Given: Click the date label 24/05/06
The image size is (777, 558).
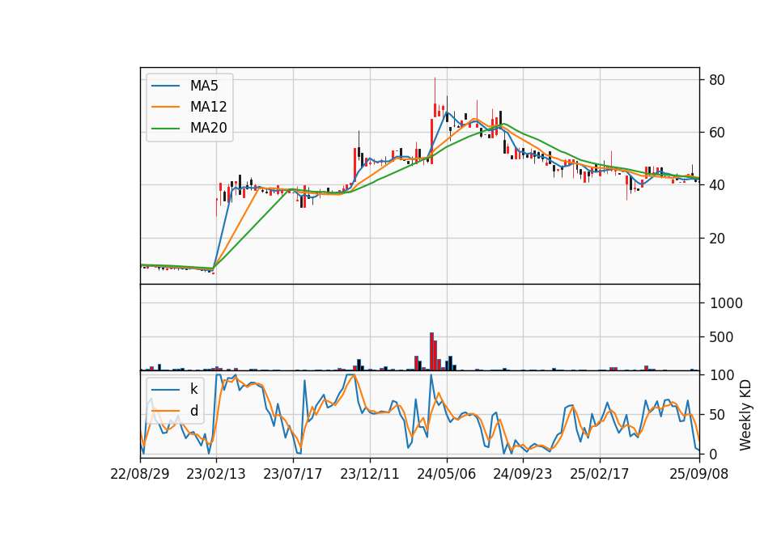Looking at the screenshot, I should [447, 474].
